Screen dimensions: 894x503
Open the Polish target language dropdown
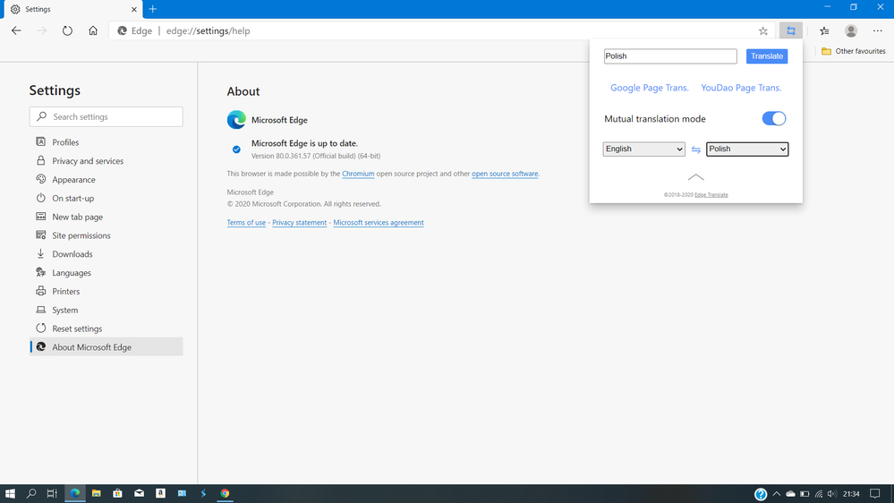pyautogui.click(x=746, y=149)
